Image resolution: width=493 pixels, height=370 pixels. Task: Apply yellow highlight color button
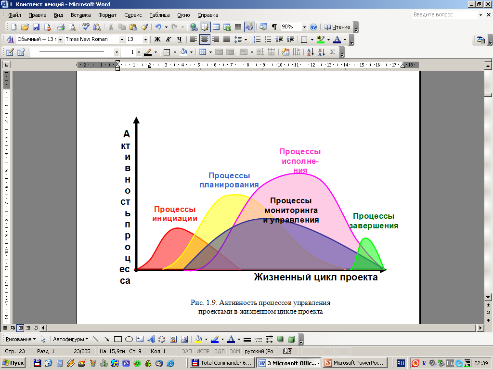point(320,40)
